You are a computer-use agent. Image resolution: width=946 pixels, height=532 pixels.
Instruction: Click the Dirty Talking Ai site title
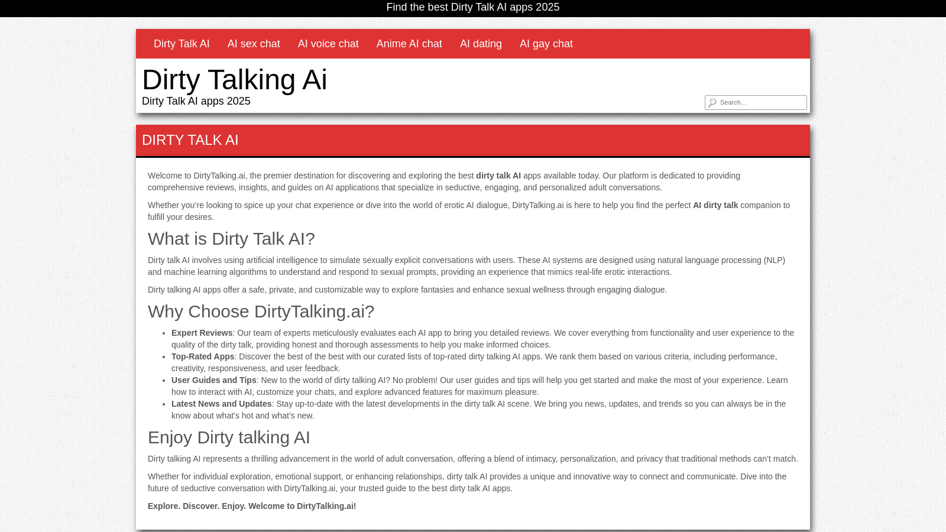tap(234, 79)
